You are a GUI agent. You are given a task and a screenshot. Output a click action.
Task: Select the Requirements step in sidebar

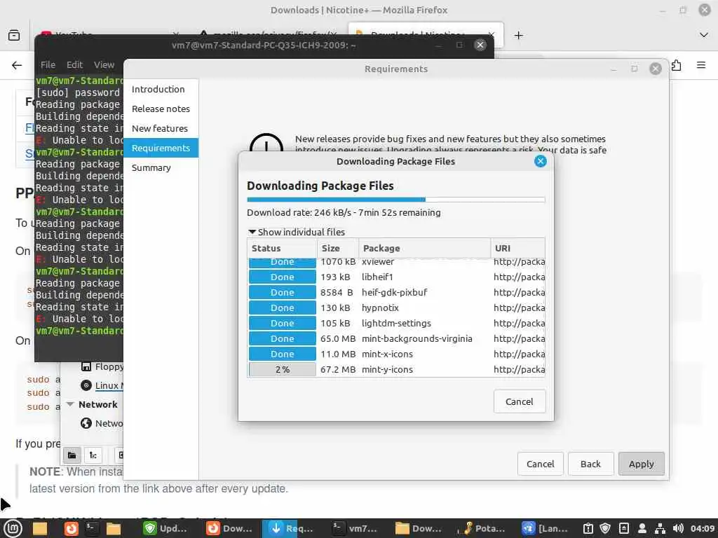click(x=161, y=148)
